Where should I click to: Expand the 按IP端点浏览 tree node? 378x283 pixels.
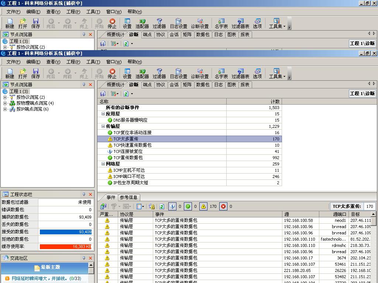[x=5, y=109]
